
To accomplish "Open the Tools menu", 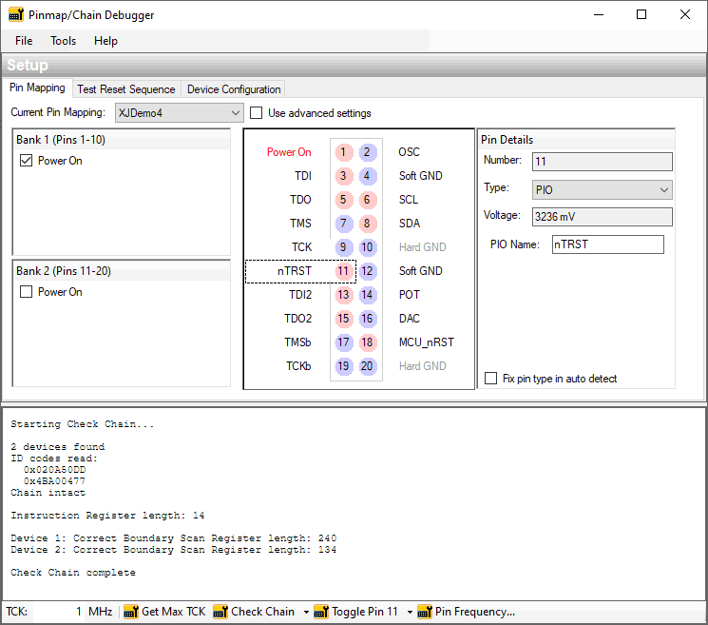I will [x=64, y=41].
